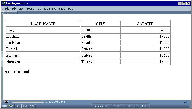Image resolution: width=192 pixels, height=109 pixels.
Task: Expand the Interact menu in taskbar
Action: point(139,106)
